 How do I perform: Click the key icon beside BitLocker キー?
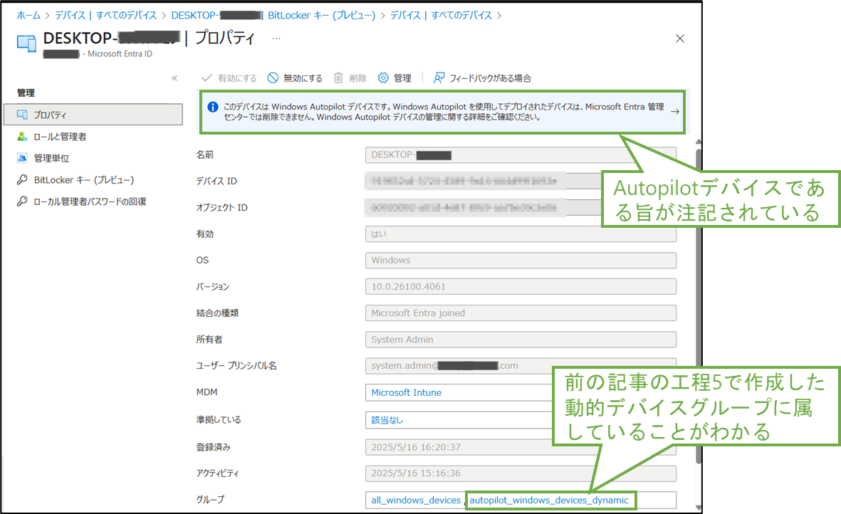(x=22, y=180)
